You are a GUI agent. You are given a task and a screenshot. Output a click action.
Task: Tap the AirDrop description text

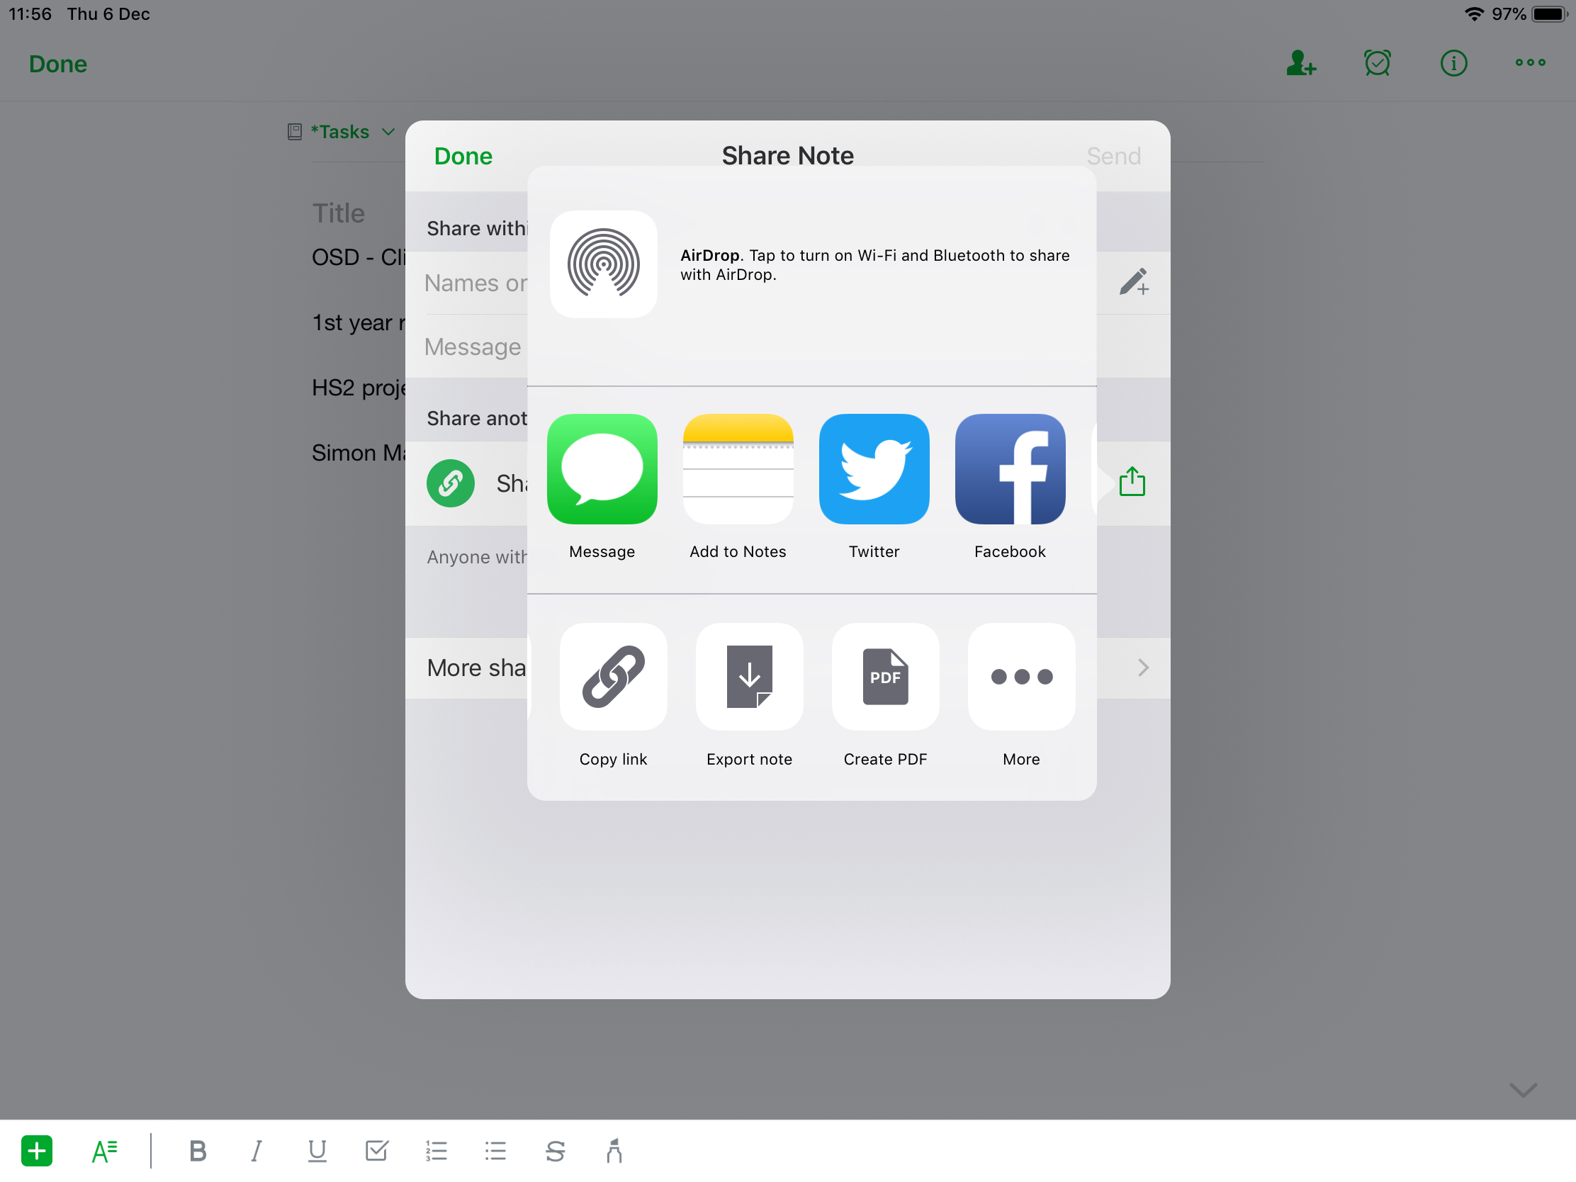875,265
